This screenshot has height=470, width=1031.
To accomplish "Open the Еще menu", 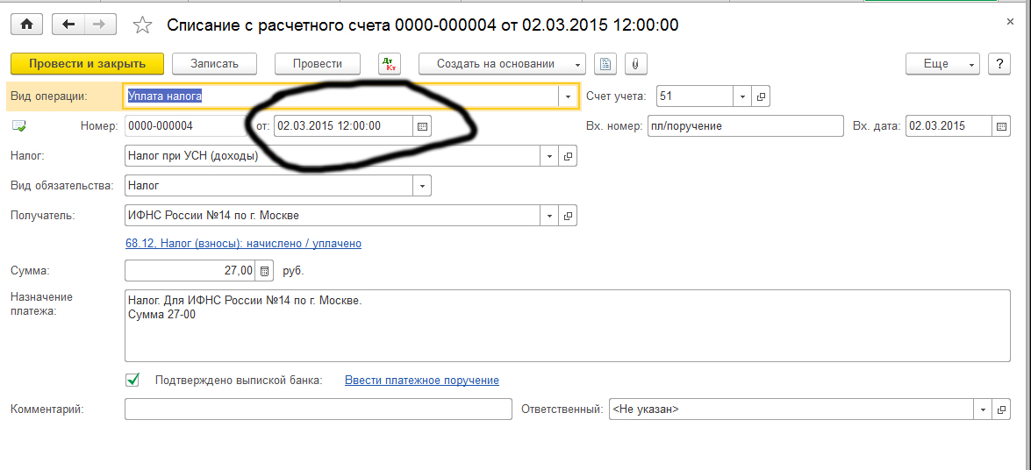I will click(x=943, y=64).
